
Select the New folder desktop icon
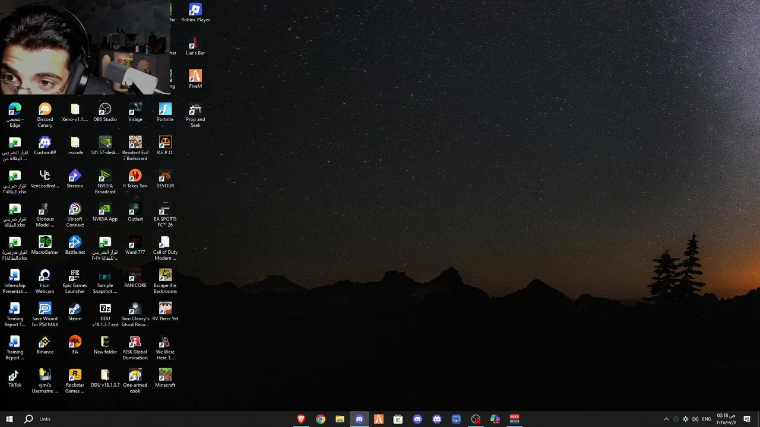click(105, 345)
